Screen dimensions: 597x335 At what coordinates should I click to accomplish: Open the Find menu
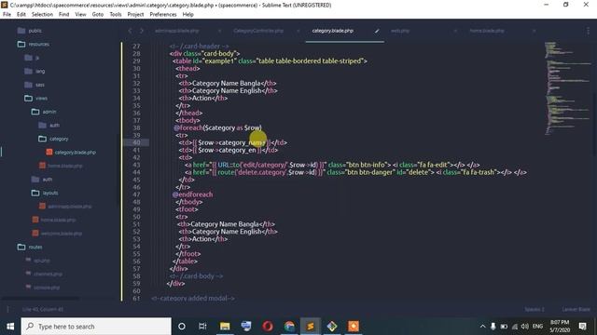(x=64, y=15)
